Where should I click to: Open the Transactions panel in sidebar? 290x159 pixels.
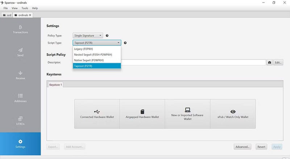point(20,29)
